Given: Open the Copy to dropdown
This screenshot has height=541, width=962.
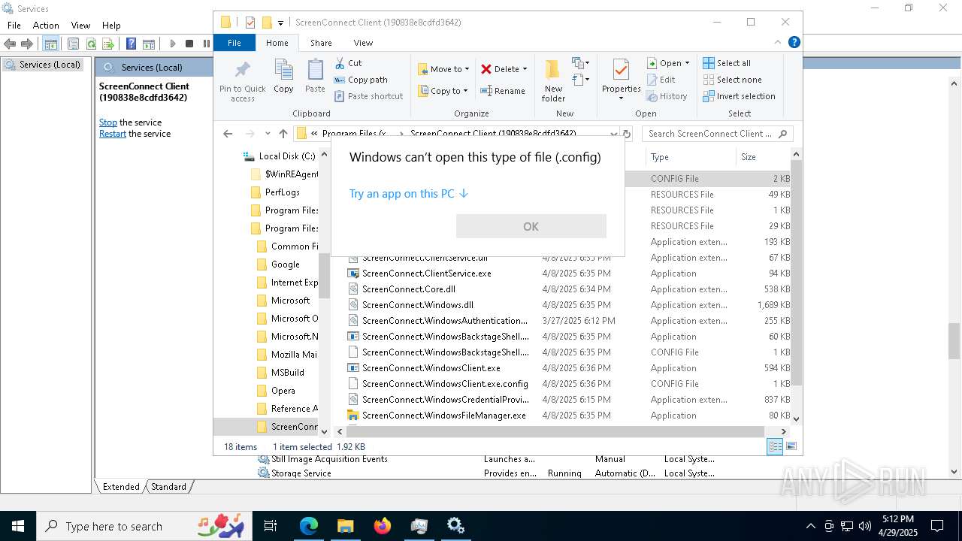Looking at the screenshot, I should coord(443,91).
